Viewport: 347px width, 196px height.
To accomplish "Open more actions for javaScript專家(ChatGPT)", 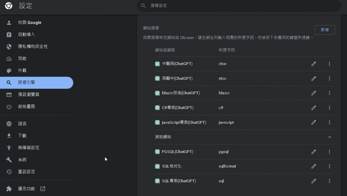I will click(329, 122).
